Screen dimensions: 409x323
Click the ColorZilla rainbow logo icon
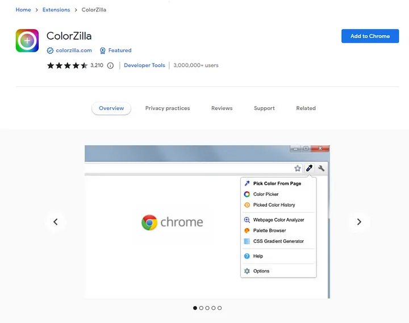27,41
